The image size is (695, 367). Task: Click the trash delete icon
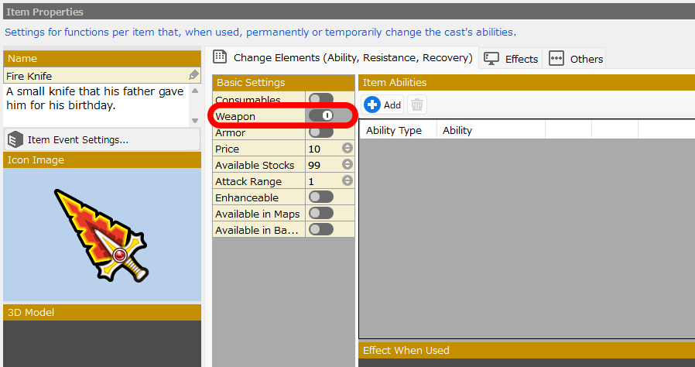[x=416, y=105]
